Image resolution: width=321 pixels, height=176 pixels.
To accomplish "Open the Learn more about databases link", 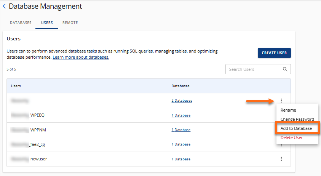I will coord(81,57).
